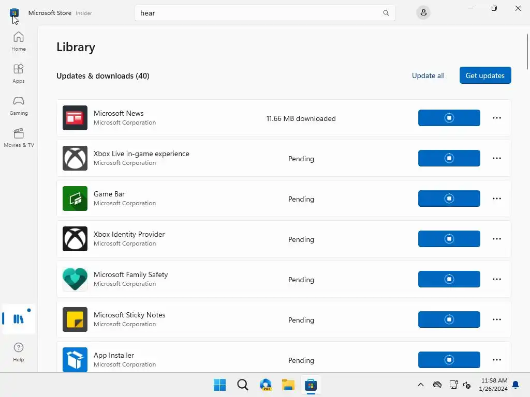Open Microsoft Family Safety heart icon
The image size is (530, 397).
coord(75,279)
